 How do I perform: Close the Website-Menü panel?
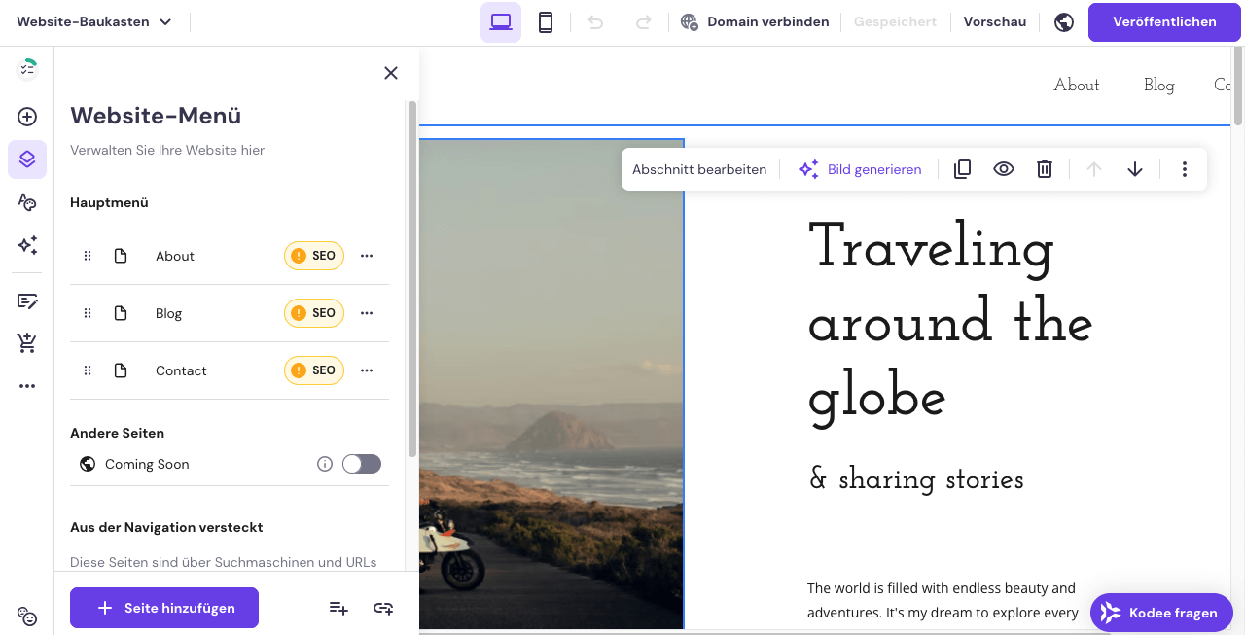click(x=391, y=73)
